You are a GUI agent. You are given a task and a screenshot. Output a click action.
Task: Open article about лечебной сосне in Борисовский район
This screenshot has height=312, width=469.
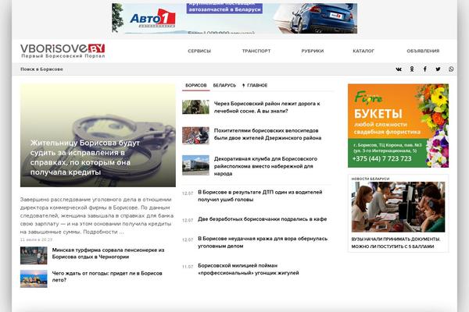click(267, 107)
